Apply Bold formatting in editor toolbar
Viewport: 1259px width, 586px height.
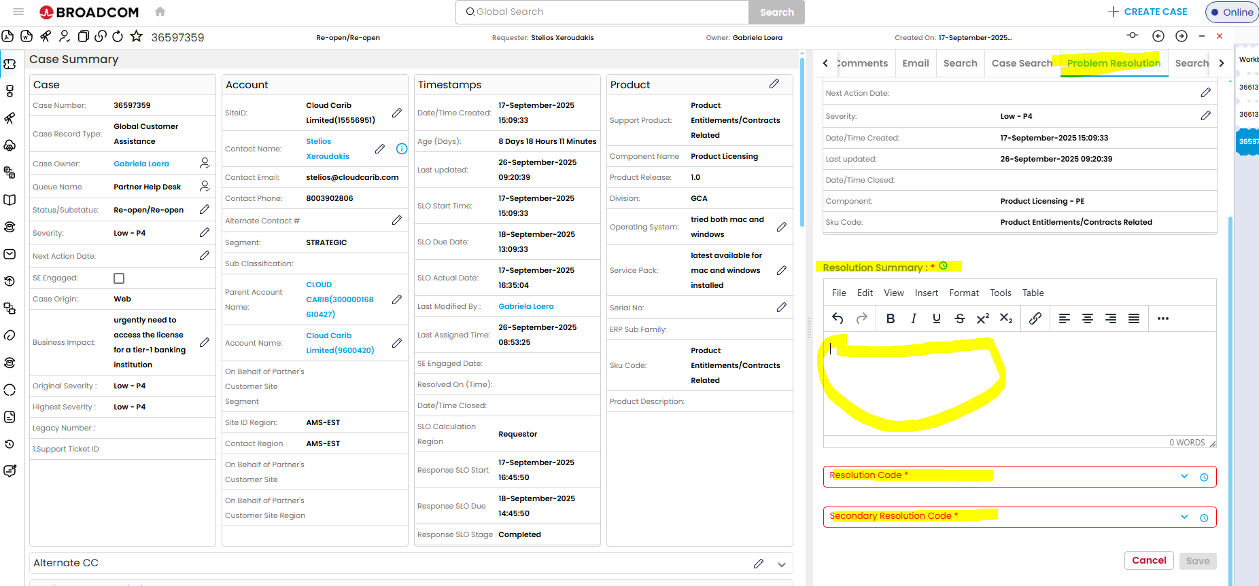tap(891, 318)
